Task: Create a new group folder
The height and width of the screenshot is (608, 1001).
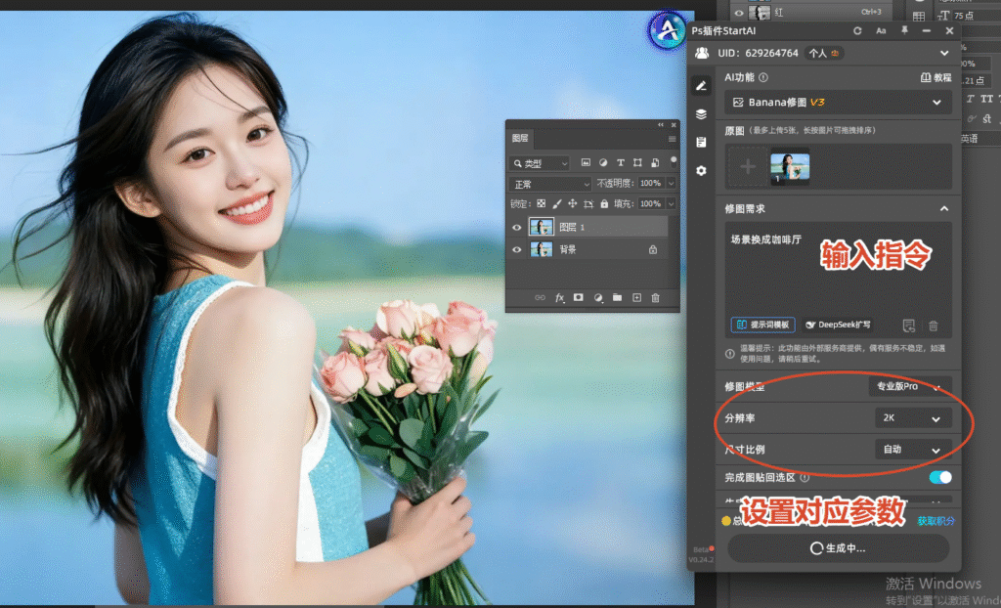Action: tap(618, 297)
